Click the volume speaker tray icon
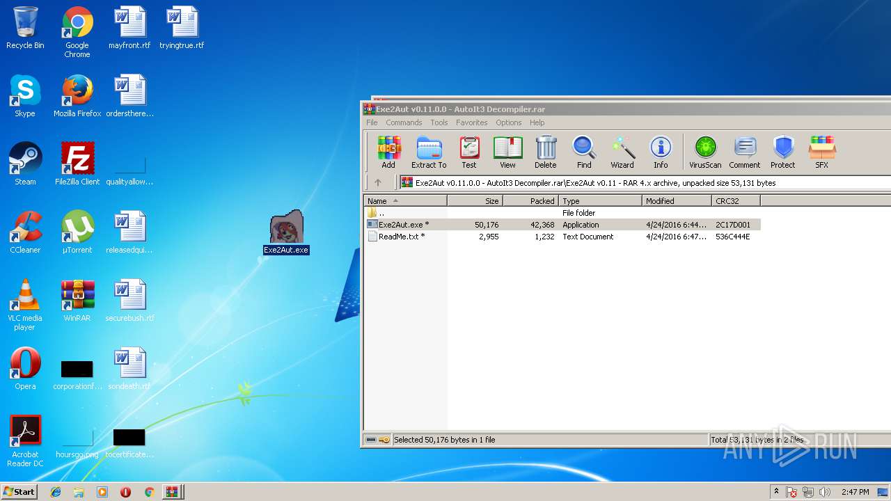This screenshot has width=891, height=501. [x=825, y=492]
